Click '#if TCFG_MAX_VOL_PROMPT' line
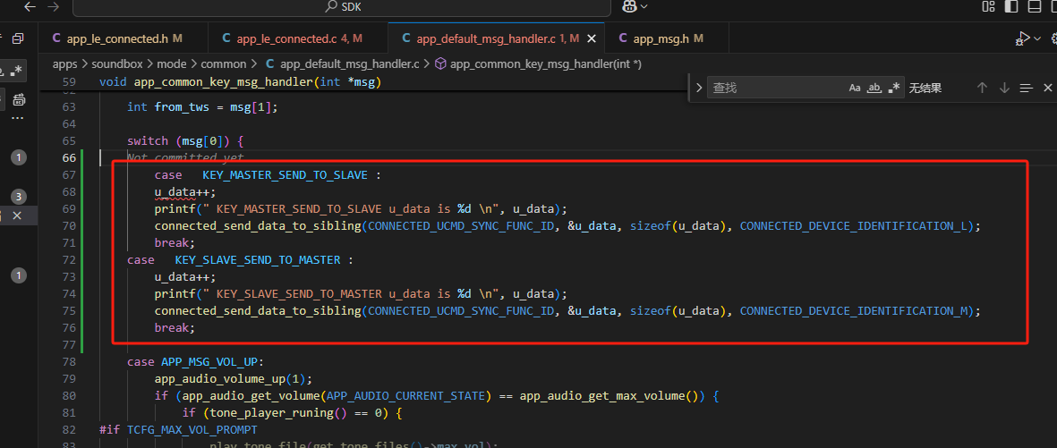1057x448 pixels. pos(178,429)
